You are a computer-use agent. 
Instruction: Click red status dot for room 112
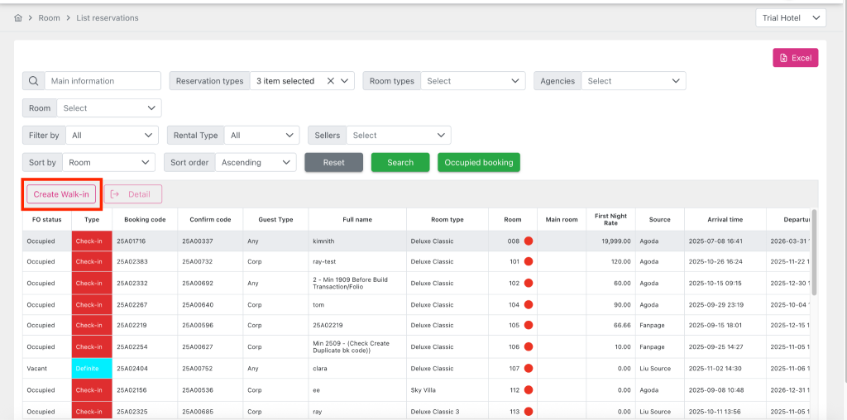528,390
